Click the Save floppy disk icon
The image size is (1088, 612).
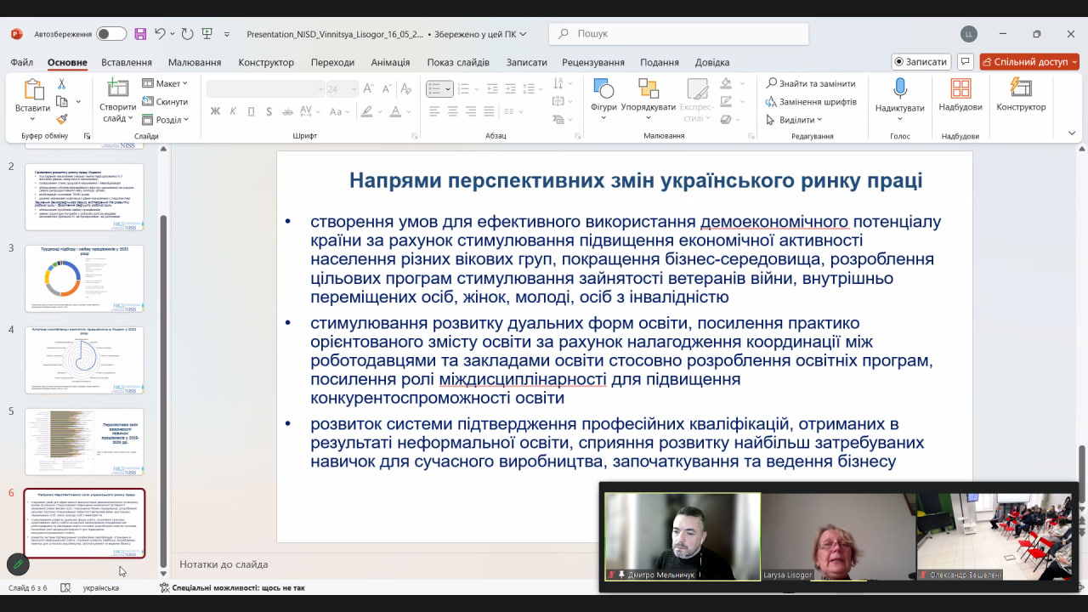click(x=140, y=34)
